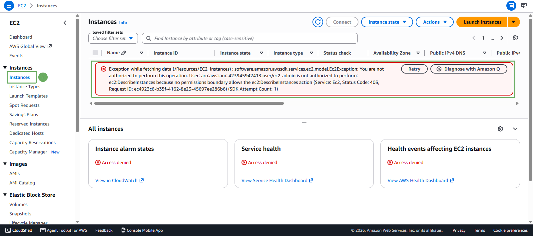Toggle the select-all instances checkbox
Image resolution: width=533 pixels, height=236 pixels.
pyautogui.click(x=95, y=53)
